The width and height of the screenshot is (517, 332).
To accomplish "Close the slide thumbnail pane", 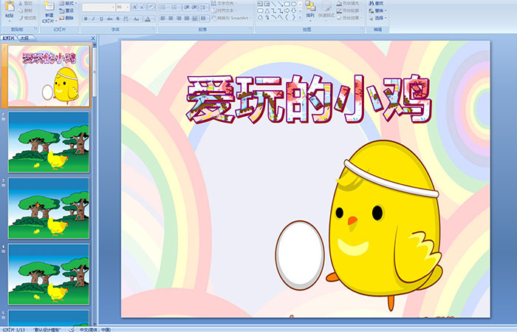I will 93,38.
